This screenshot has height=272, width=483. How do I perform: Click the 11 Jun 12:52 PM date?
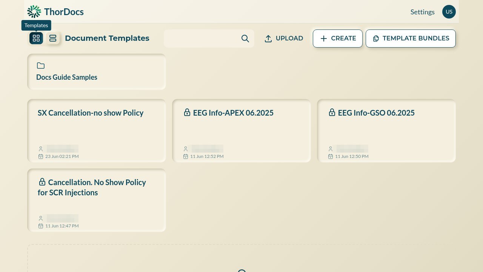(207, 156)
